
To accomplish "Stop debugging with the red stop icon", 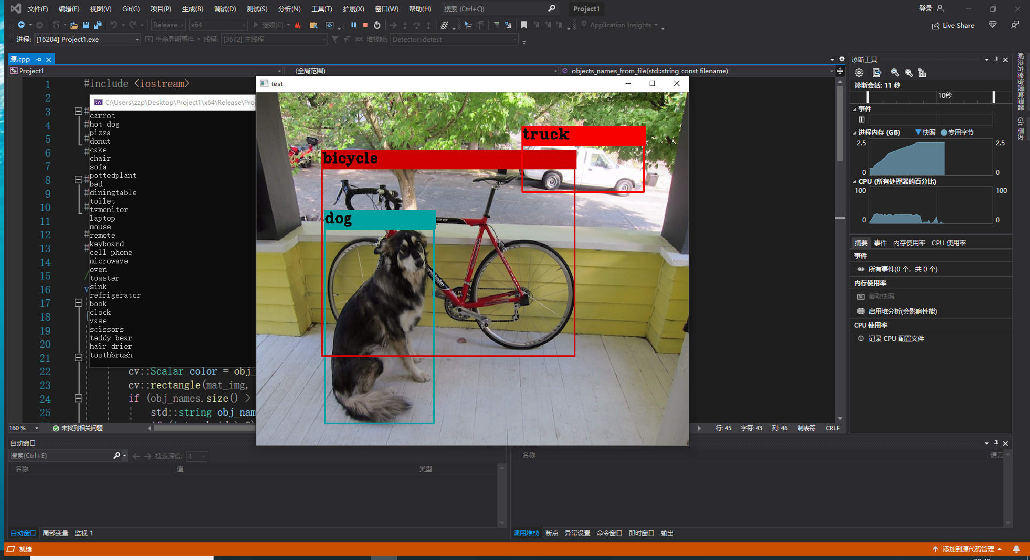I will 365,25.
